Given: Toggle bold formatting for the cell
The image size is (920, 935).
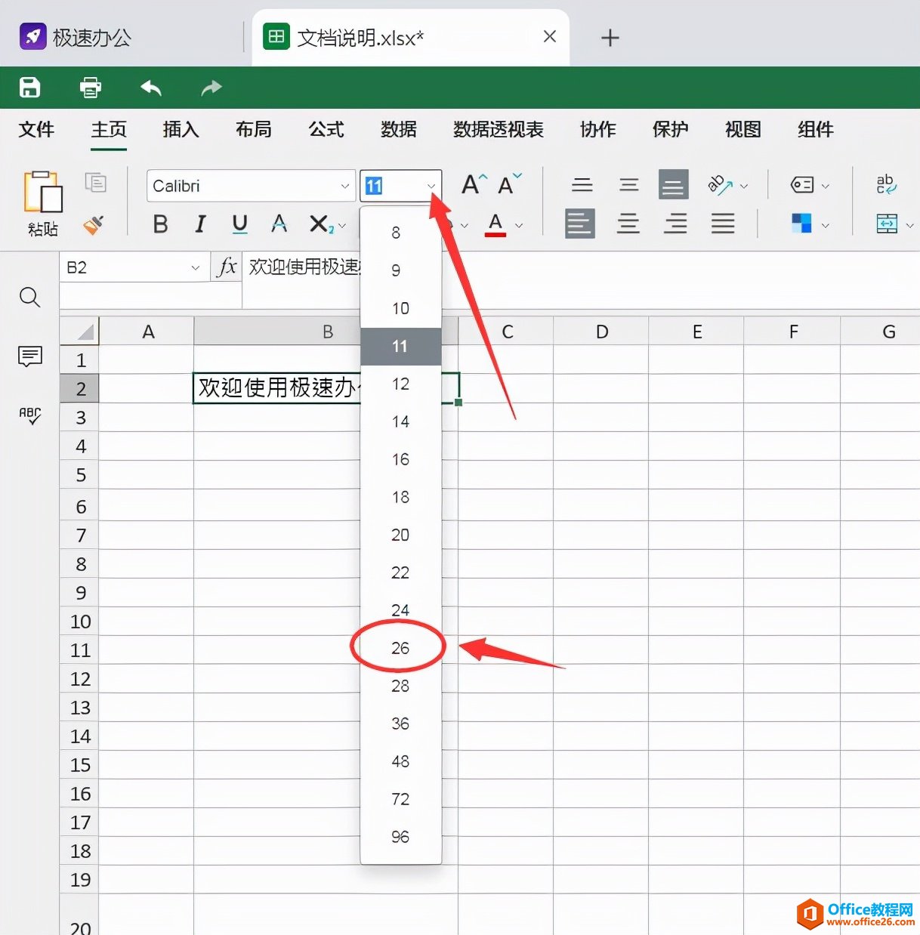Looking at the screenshot, I should [x=159, y=224].
